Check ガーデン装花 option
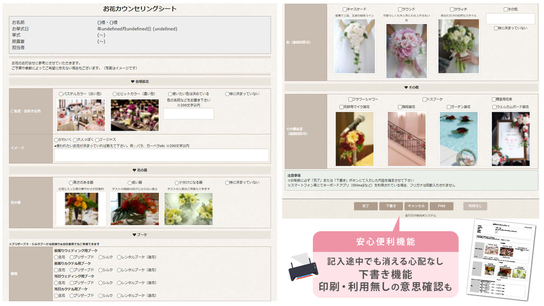 pyautogui.click(x=449, y=107)
